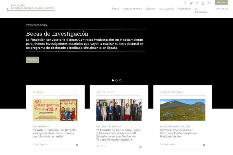Select the first slider dot

tap(113, 80)
